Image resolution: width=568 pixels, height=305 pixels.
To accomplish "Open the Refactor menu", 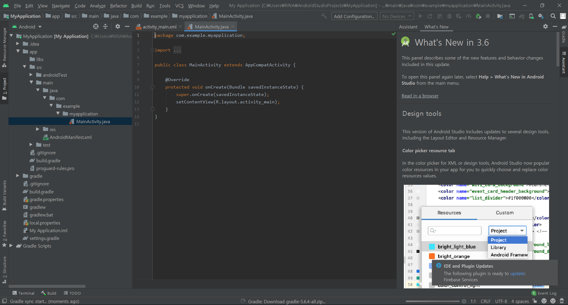I will click(118, 6).
